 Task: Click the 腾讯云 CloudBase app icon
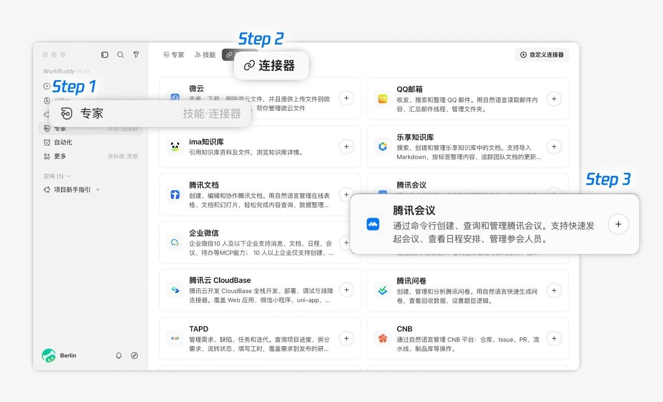pyautogui.click(x=175, y=290)
